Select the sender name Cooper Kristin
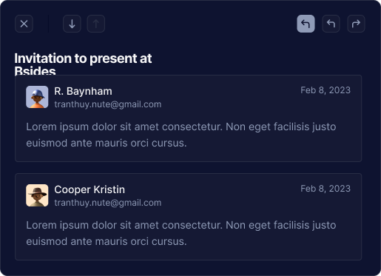This screenshot has height=276, width=381. 90,189
